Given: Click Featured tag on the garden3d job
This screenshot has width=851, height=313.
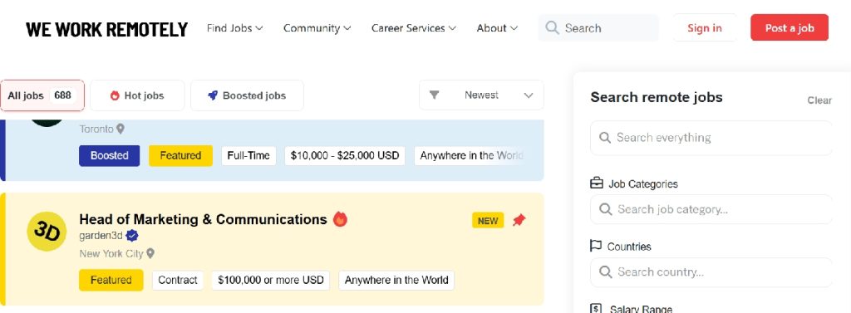Looking at the screenshot, I should coord(111,280).
